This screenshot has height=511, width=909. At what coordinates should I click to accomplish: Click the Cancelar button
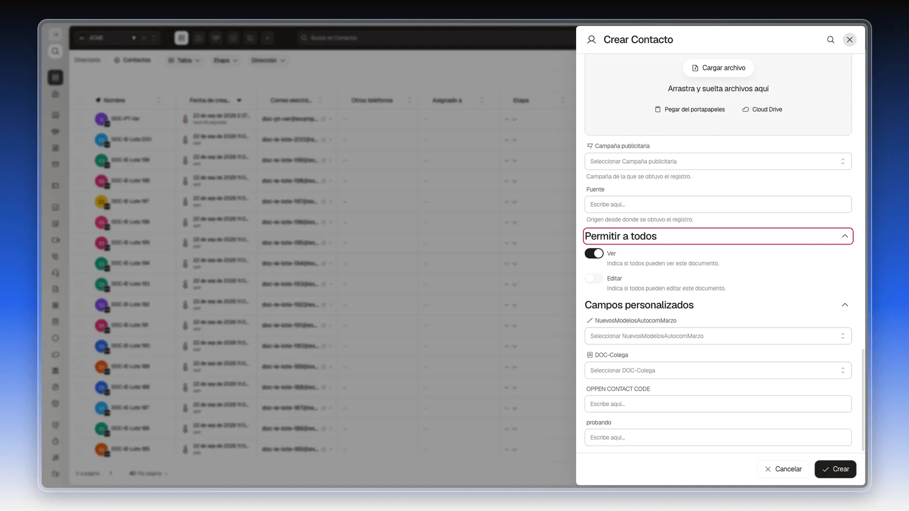click(783, 469)
